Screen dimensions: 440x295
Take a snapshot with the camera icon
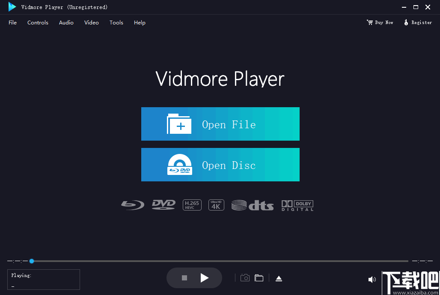point(245,278)
